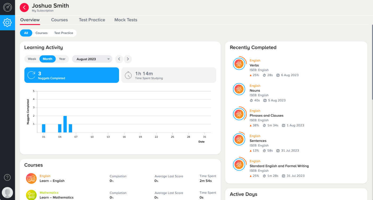This screenshot has width=373, height=200.
Task: Select the Week view toggle
Action: 32,59
